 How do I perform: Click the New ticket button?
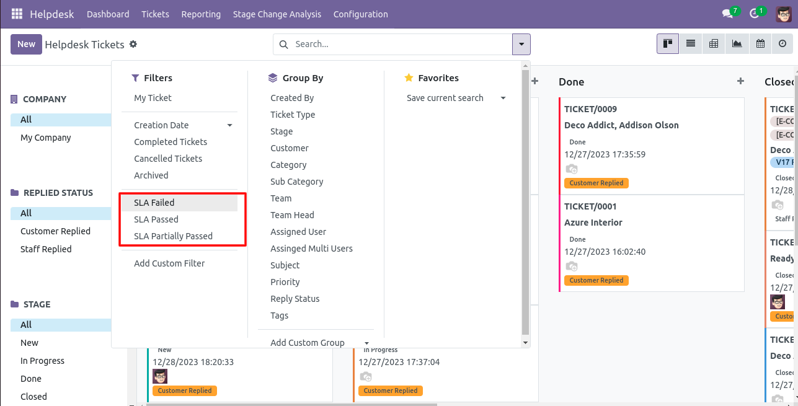[x=26, y=44]
